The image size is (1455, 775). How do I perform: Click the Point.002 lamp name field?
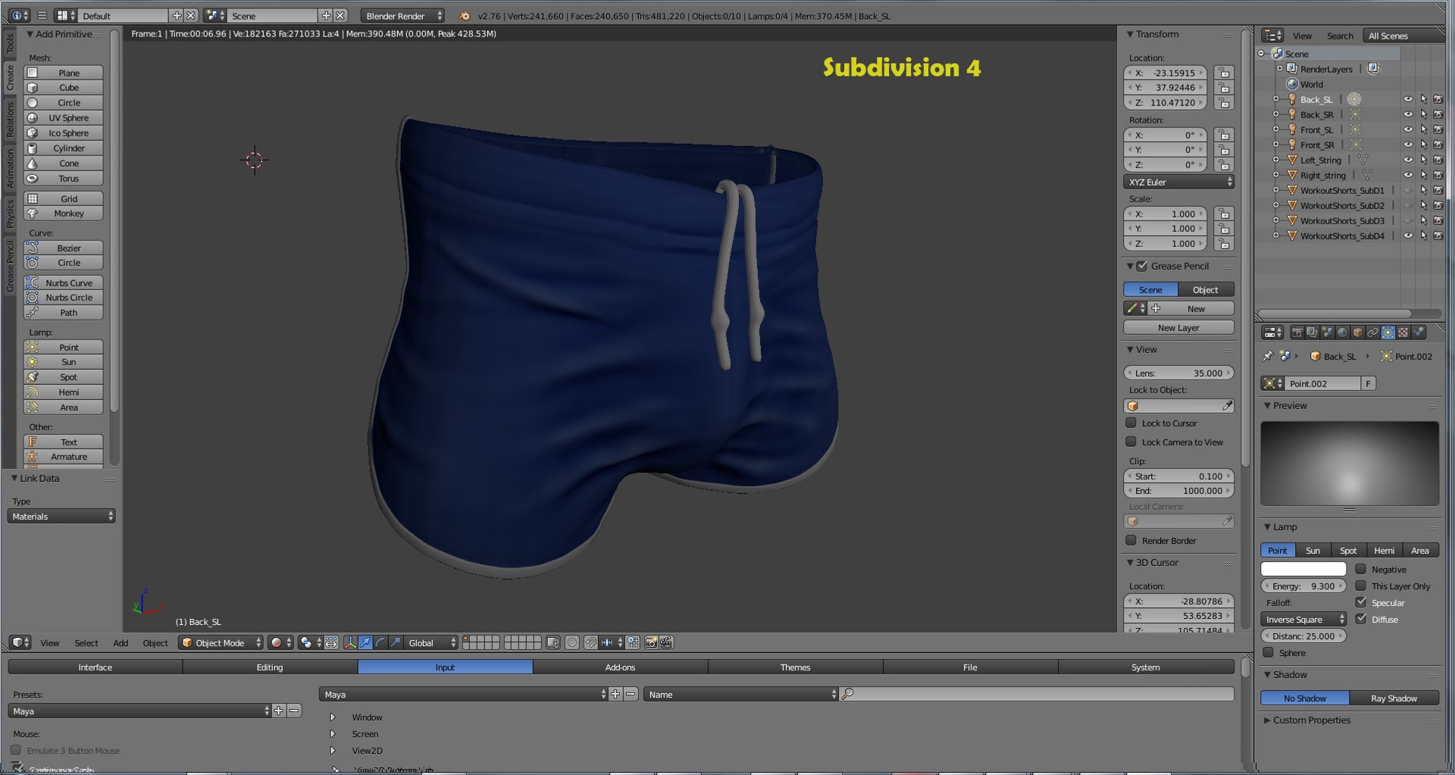(1323, 383)
